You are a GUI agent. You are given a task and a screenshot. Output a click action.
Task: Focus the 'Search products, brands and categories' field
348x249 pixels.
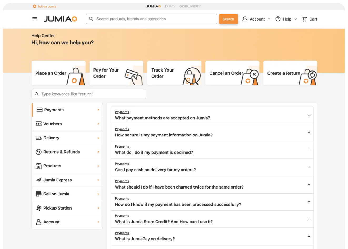click(152, 19)
